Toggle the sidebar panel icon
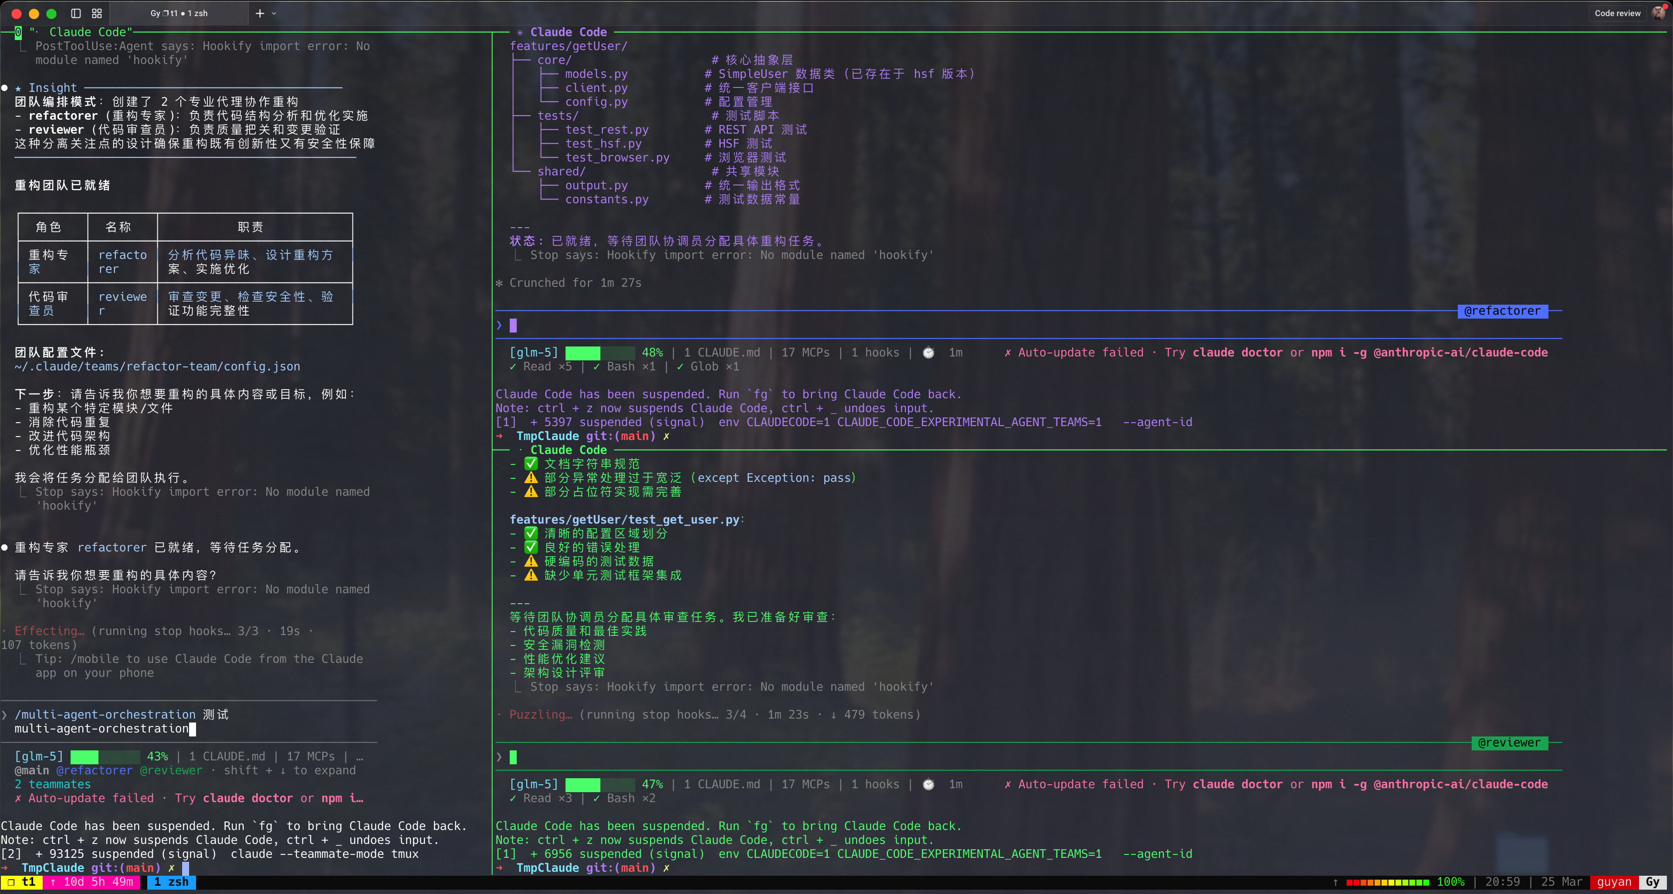1673x894 pixels. coord(76,13)
